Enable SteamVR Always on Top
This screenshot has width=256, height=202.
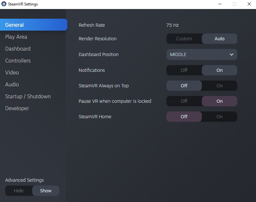coord(220,86)
